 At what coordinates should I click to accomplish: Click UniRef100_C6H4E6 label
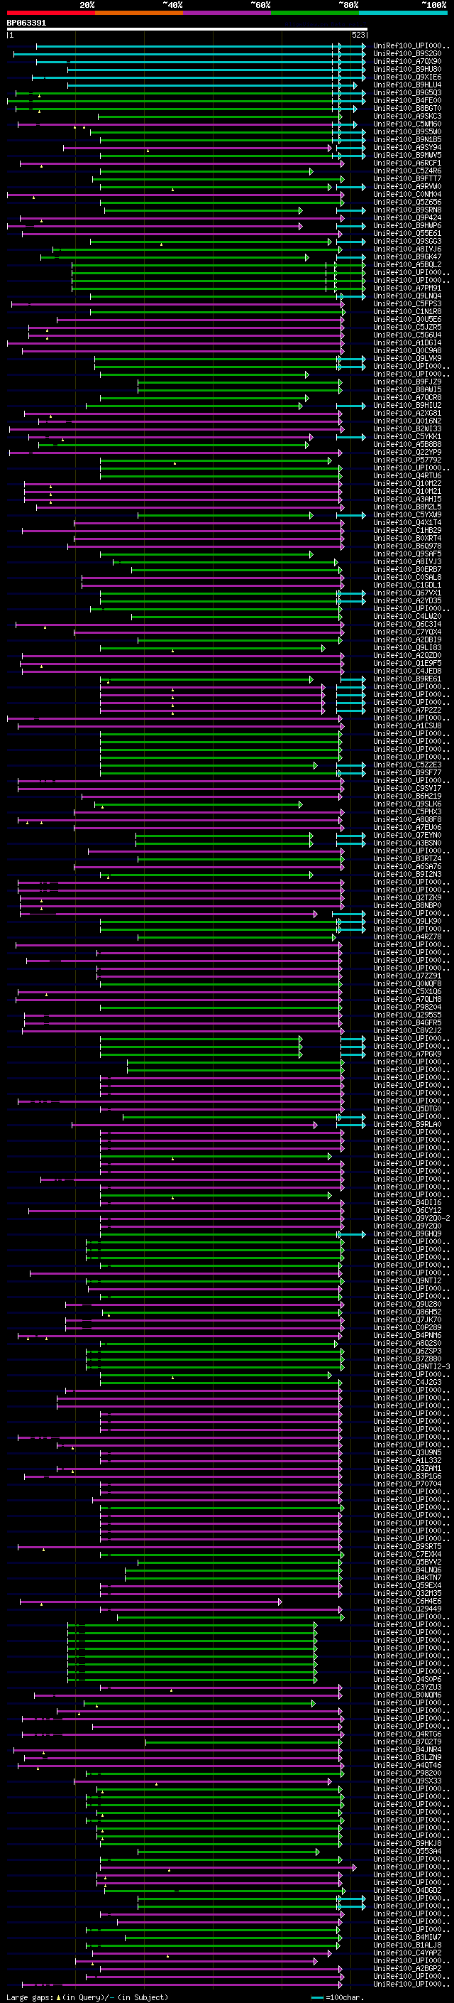[x=407, y=1601]
